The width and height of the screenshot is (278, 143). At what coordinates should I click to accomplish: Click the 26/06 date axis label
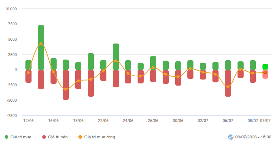153,121
